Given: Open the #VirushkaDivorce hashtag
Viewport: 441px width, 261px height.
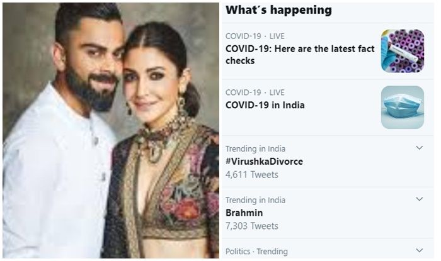Looking at the screenshot, I should [264, 162].
